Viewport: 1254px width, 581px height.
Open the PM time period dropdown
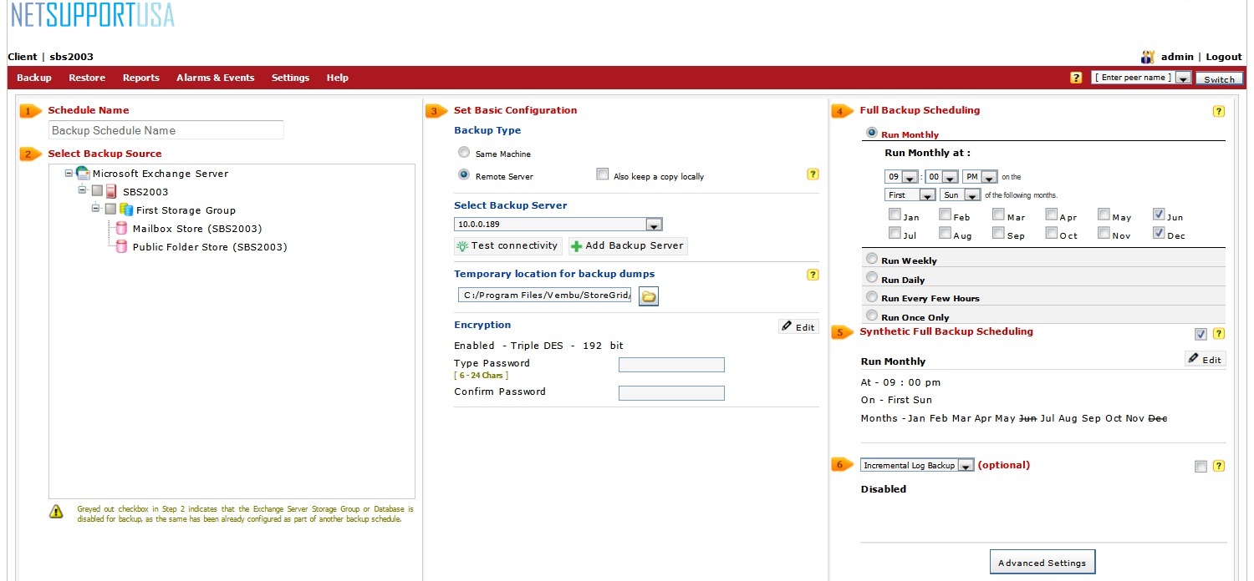coord(989,177)
